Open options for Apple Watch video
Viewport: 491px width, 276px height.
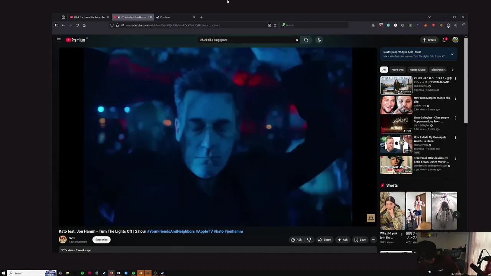[x=455, y=137]
